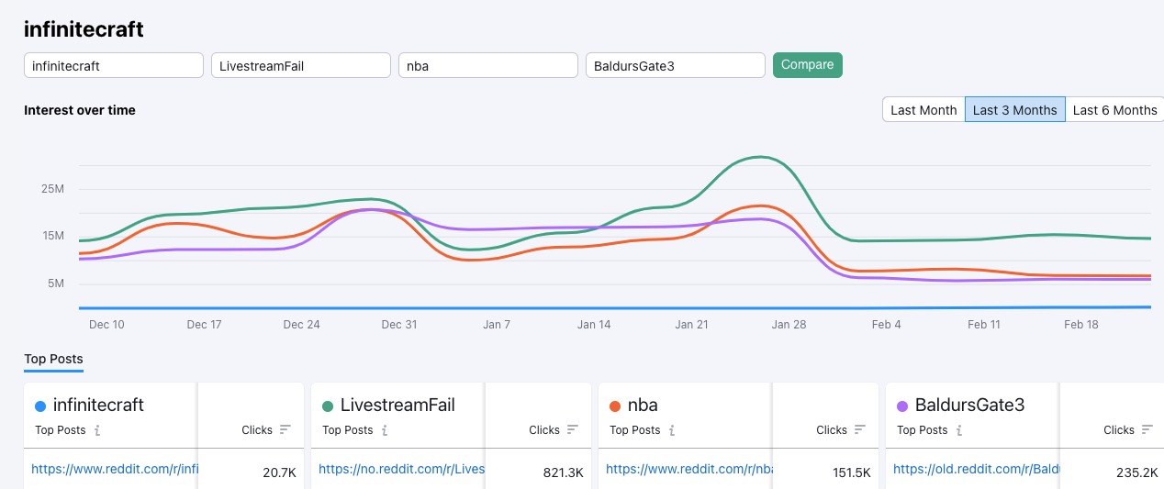Open the Top Posts tab

click(x=53, y=359)
